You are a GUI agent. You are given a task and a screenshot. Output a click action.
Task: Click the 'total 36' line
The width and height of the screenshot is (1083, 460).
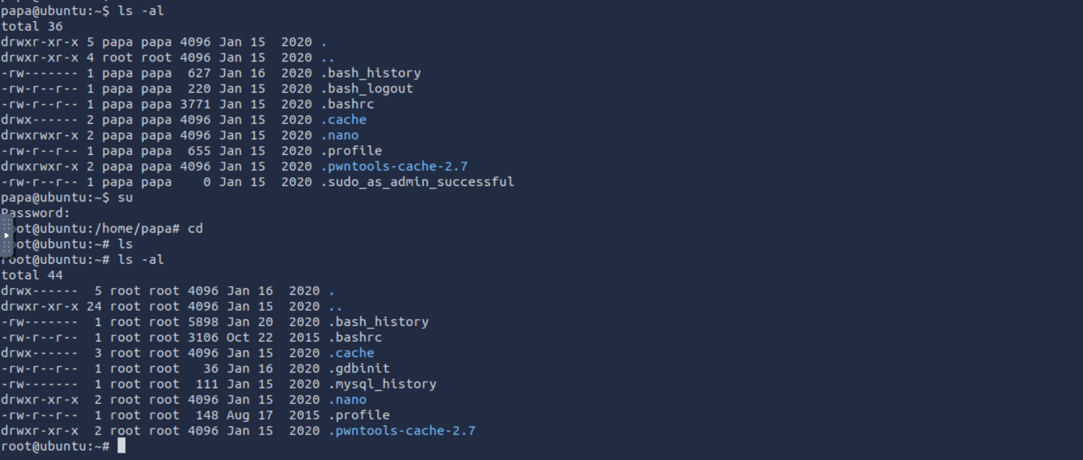coord(32,26)
